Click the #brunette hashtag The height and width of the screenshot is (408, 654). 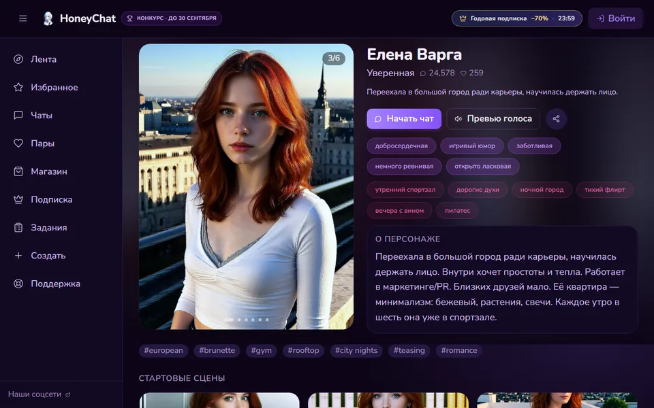217,351
